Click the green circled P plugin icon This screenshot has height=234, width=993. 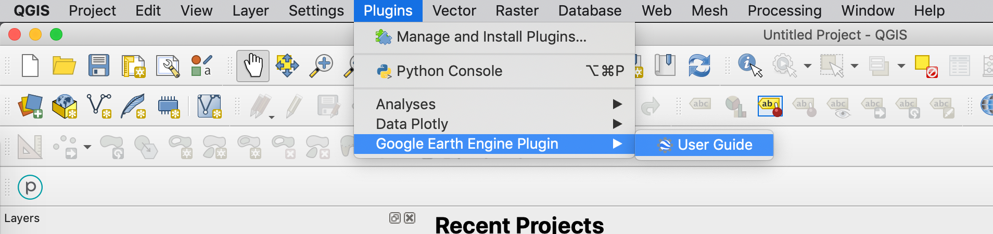[30, 187]
